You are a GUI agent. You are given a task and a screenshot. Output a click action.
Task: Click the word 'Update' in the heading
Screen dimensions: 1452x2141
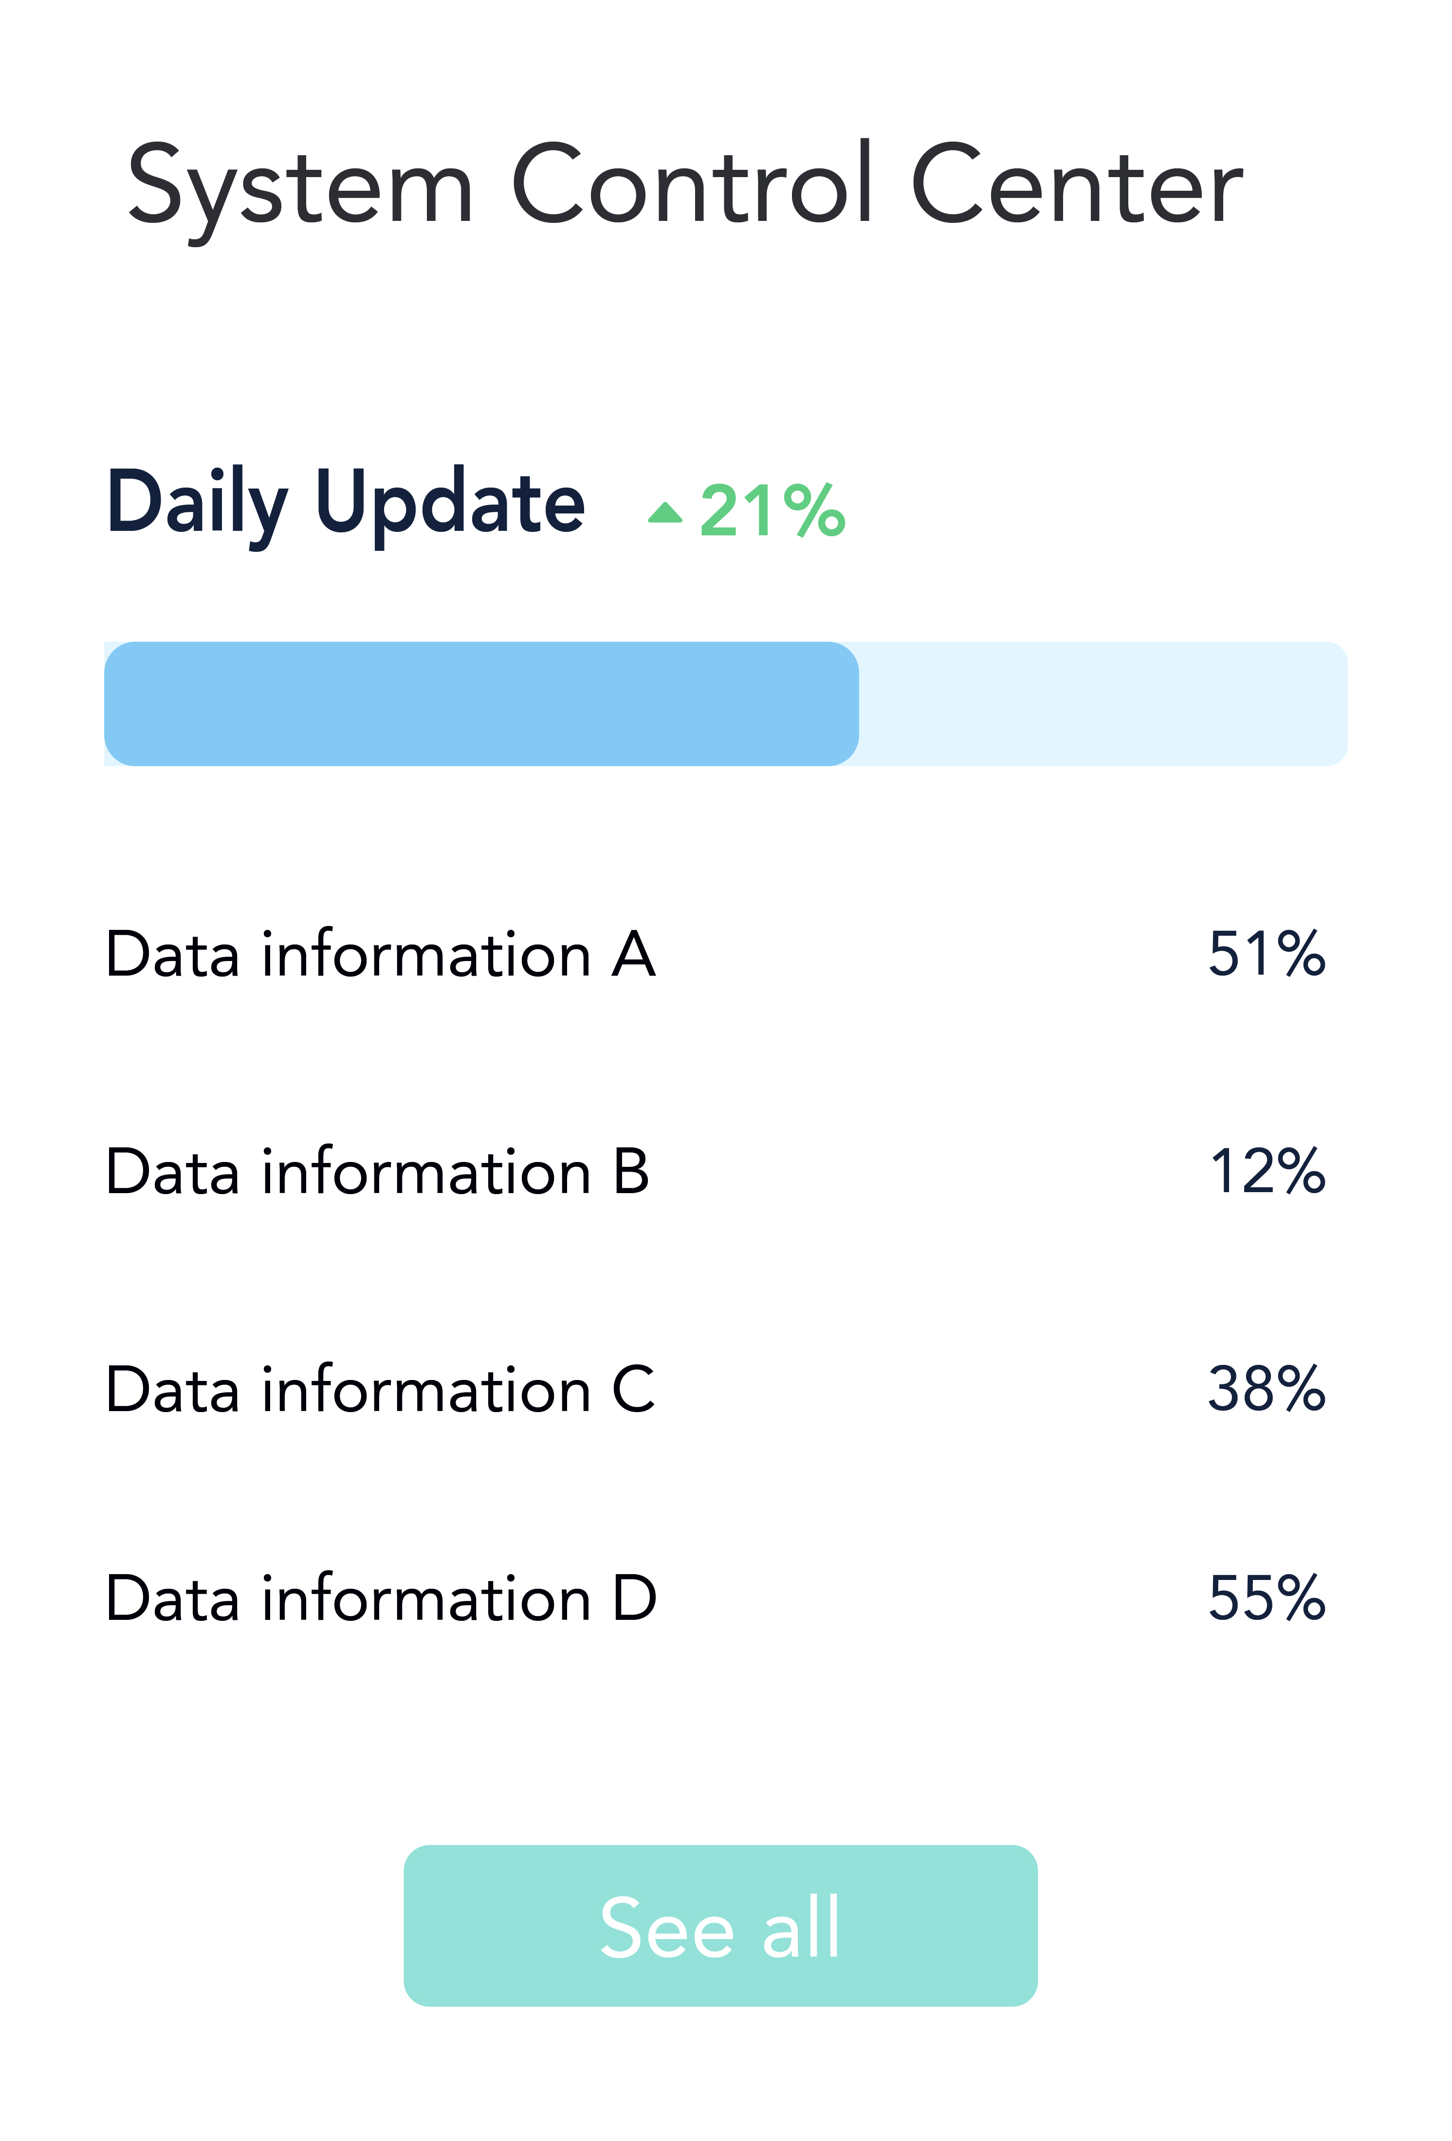tap(450, 504)
